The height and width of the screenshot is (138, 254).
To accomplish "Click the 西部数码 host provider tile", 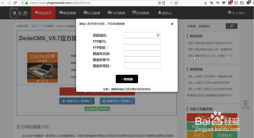I will [x=225, y=135].
